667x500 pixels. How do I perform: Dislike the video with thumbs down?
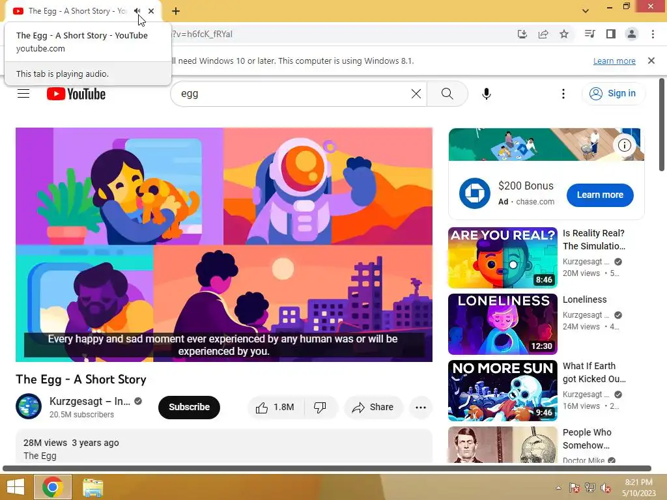320,408
